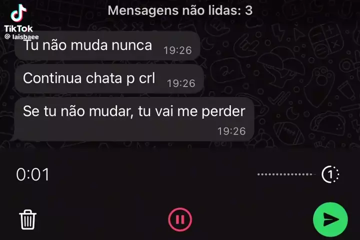Click 19:26 timestamp on the last message
The height and width of the screenshot is (240, 360).
click(x=231, y=131)
